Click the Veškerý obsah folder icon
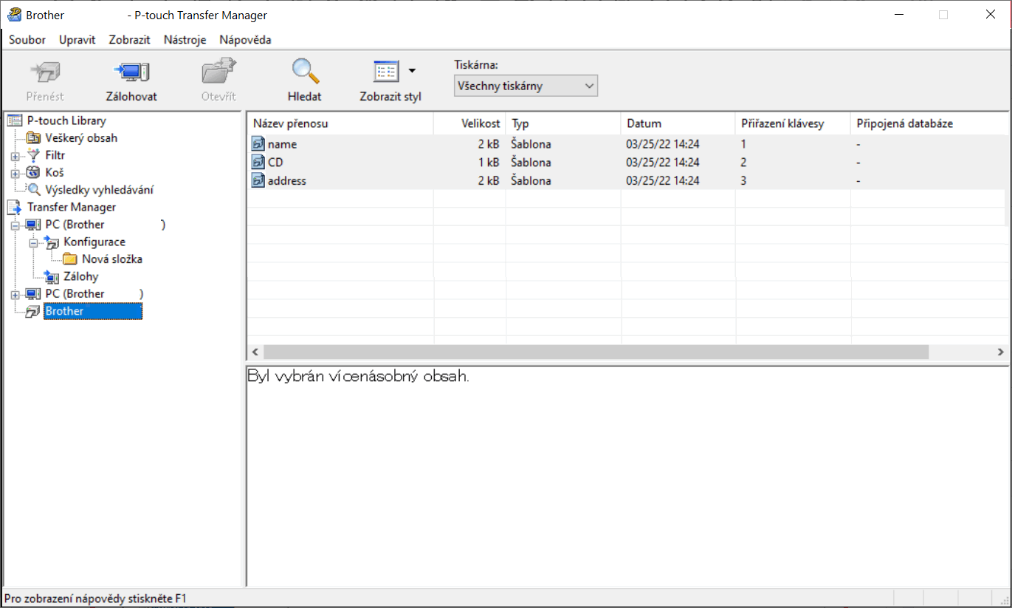1012x608 pixels. pos(33,138)
